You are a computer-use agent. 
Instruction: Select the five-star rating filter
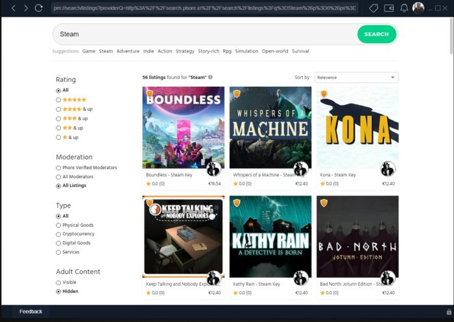(58, 100)
